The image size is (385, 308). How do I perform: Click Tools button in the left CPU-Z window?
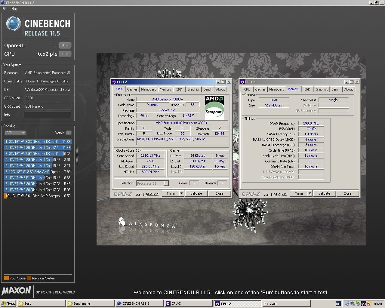pos(171,193)
